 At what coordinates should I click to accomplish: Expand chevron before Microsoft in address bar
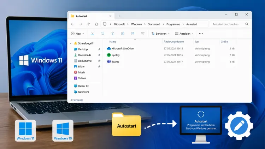tap(110, 24)
